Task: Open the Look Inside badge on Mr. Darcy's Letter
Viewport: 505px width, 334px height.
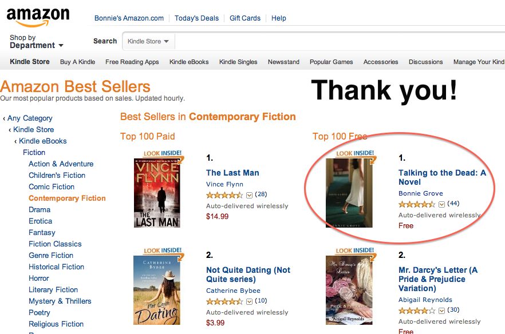Action: coord(355,250)
